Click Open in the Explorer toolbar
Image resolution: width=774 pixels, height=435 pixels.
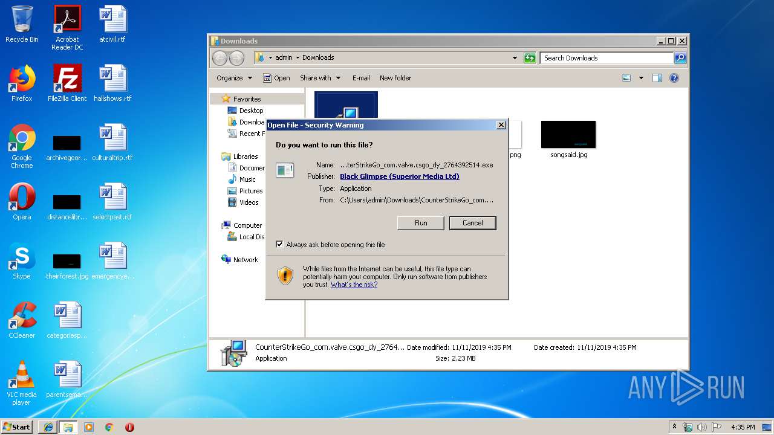[276, 78]
